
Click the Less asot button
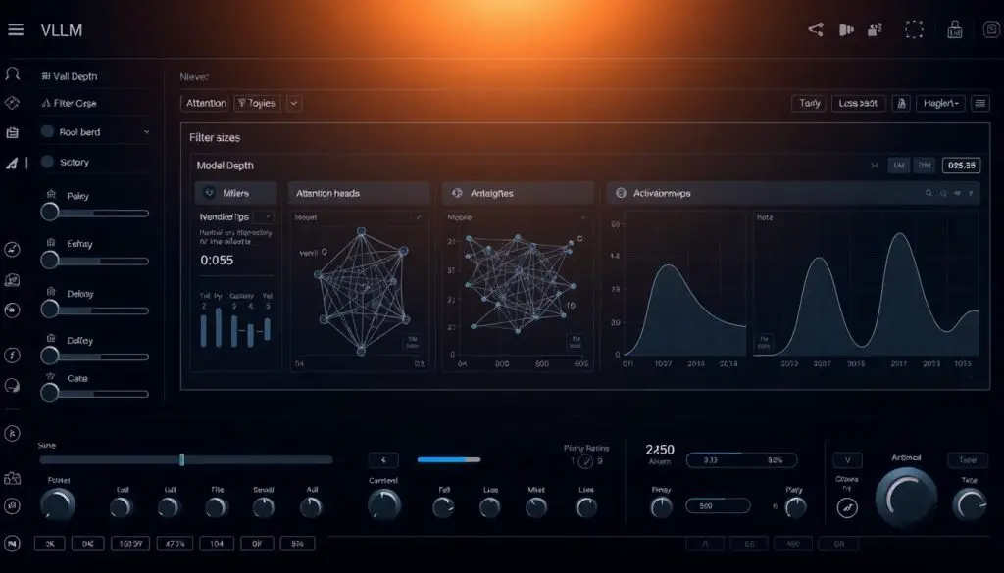point(858,103)
